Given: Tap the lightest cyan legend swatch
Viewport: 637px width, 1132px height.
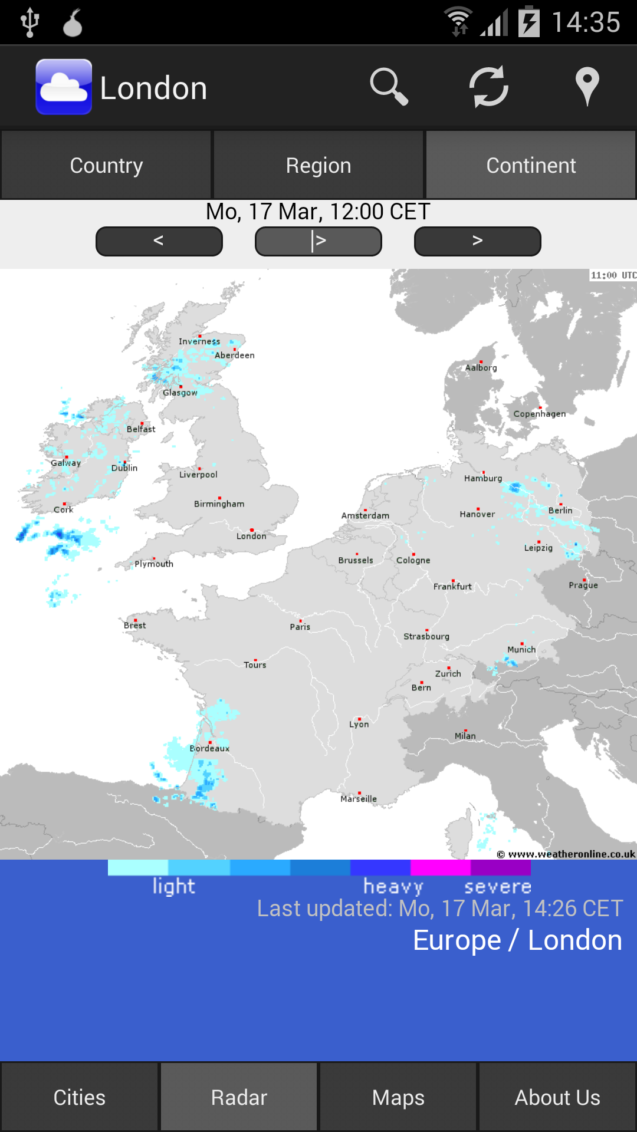Looking at the screenshot, I should click(138, 867).
